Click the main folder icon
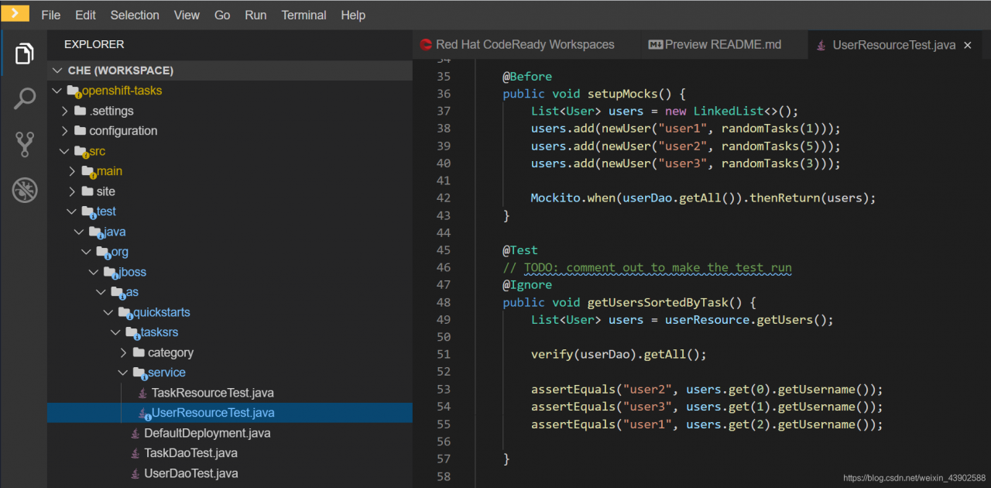The height and width of the screenshot is (488, 991). tap(89, 171)
